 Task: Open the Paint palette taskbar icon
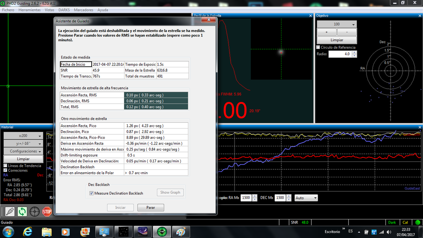click(x=181, y=232)
